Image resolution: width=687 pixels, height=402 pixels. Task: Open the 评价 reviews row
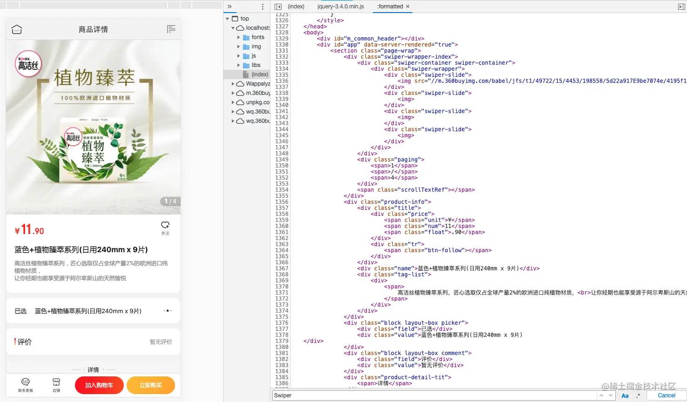point(93,342)
